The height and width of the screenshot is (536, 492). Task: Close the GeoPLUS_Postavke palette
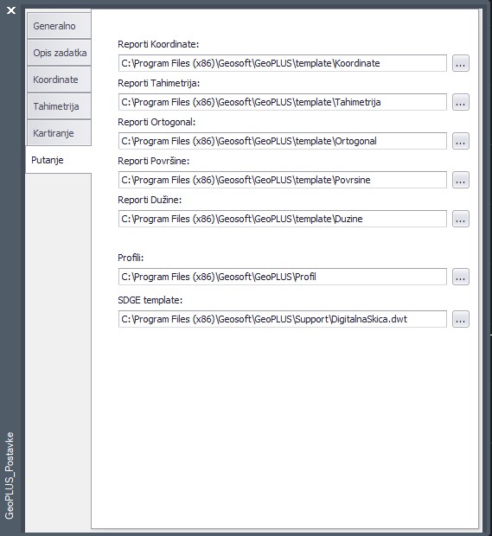[11, 10]
